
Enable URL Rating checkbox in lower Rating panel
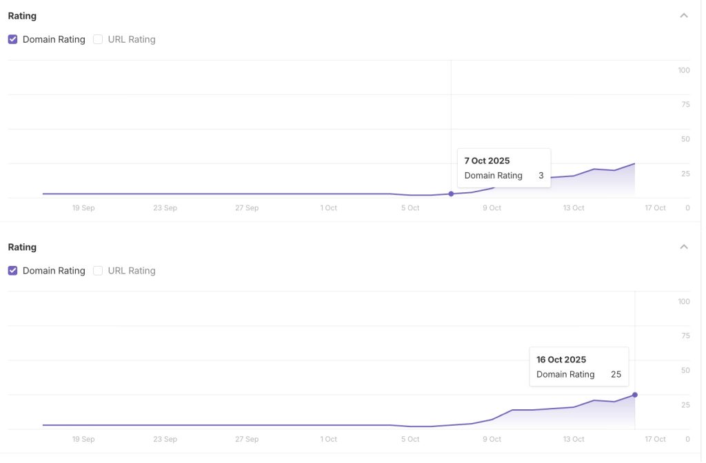click(x=98, y=271)
